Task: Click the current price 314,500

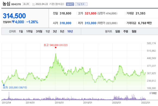Action: coord(14,16)
